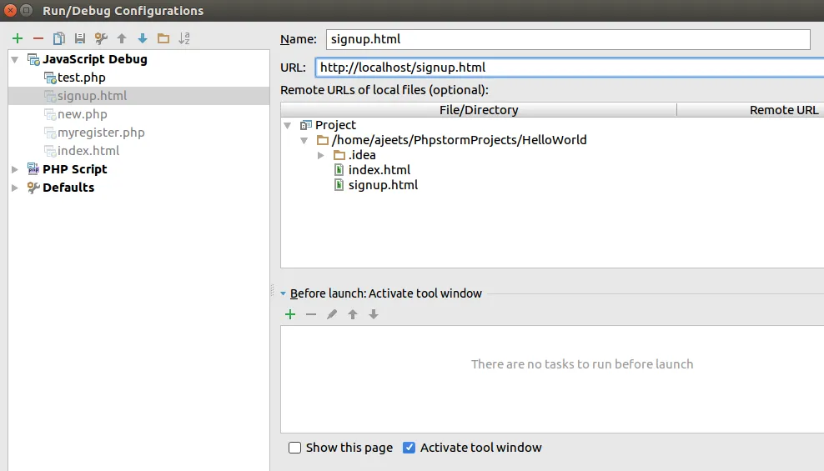Save configuration with the floppy disk icon
The width and height of the screenshot is (824, 471).
pos(80,38)
